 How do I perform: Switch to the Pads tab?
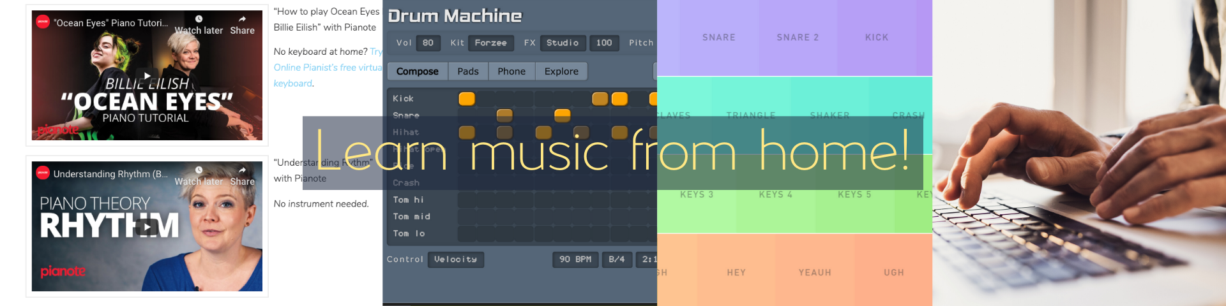click(468, 71)
